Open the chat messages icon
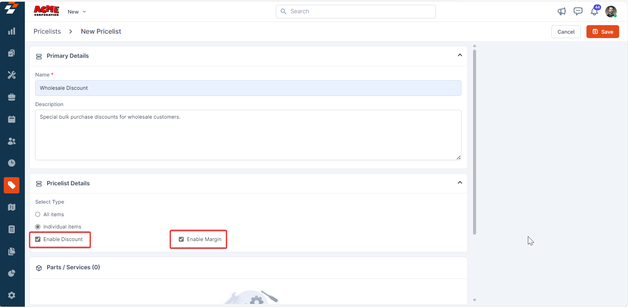 coord(578,12)
